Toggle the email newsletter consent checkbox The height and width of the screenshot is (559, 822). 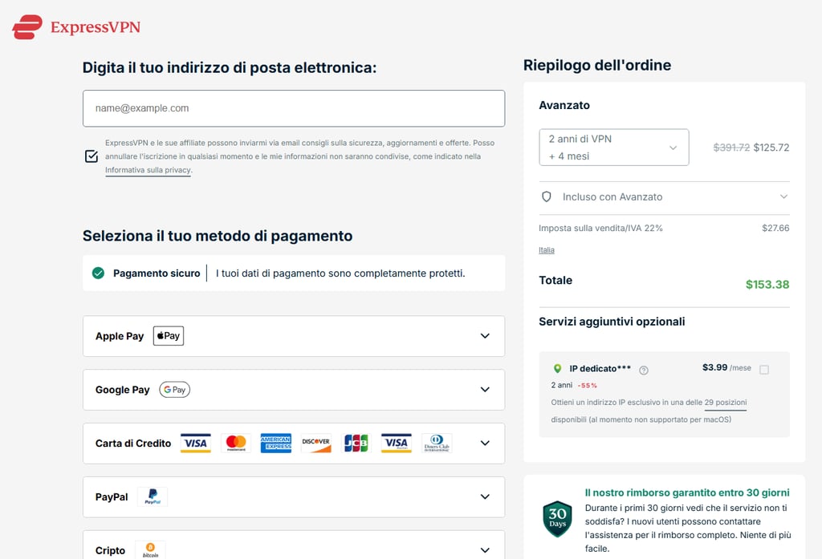(x=92, y=156)
